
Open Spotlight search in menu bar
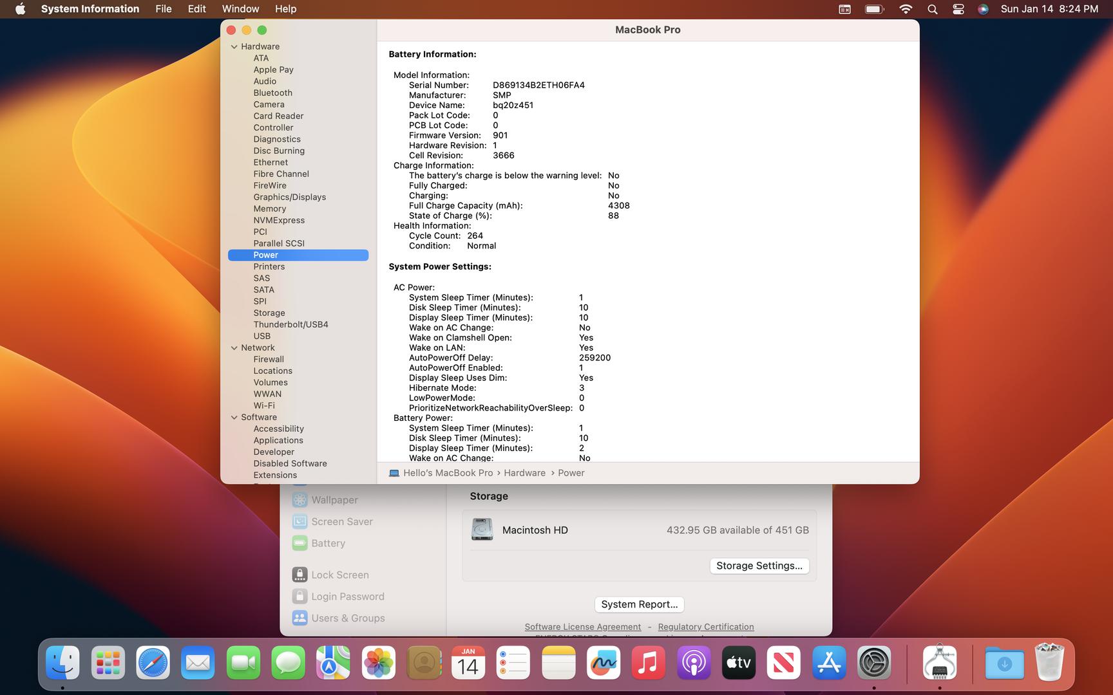pos(932,9)
